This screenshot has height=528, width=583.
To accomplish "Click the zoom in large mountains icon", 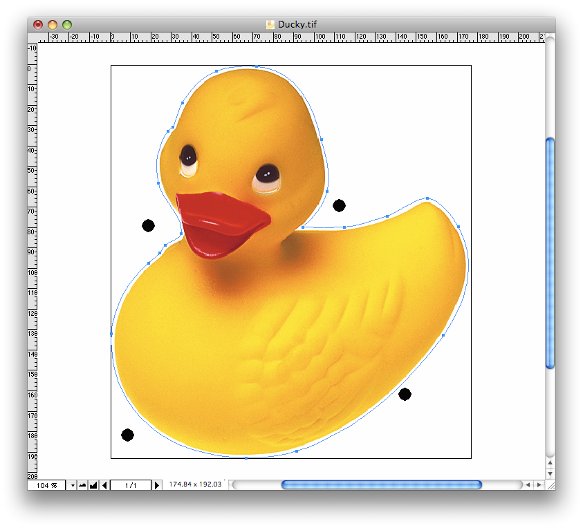I will click(x=93, y=485).
